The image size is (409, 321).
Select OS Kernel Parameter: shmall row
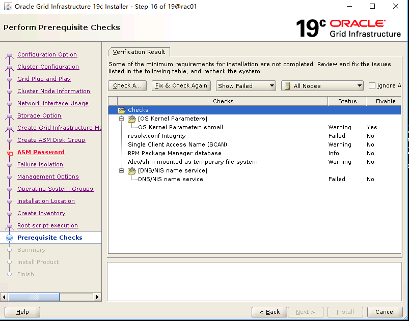tap(255, 127)
